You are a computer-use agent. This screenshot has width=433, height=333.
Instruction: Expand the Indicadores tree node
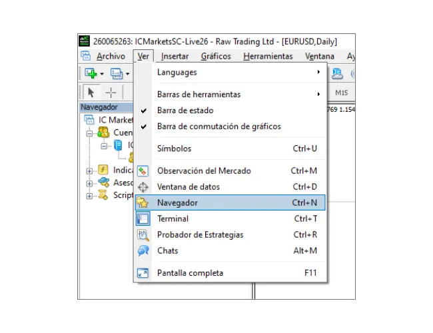pos(89,171)
